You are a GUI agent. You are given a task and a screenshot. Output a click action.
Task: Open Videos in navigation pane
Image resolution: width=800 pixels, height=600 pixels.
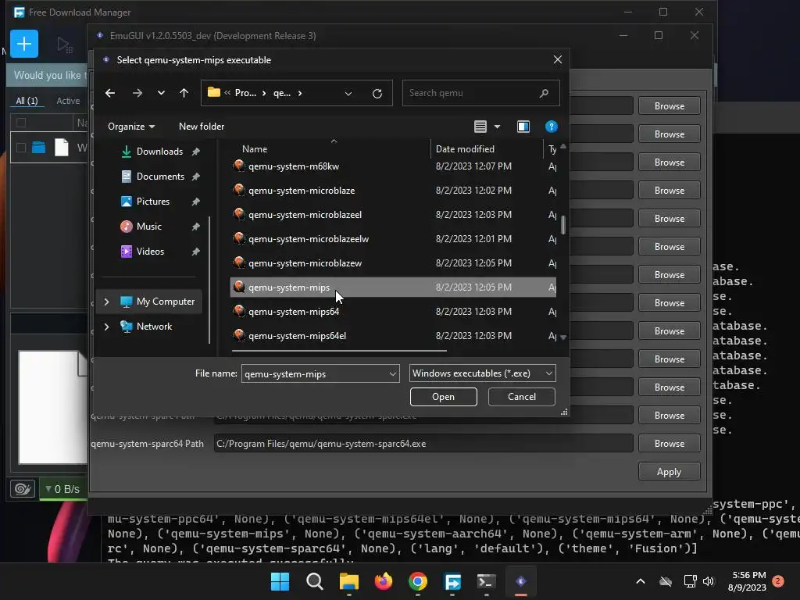click(150, 252)
